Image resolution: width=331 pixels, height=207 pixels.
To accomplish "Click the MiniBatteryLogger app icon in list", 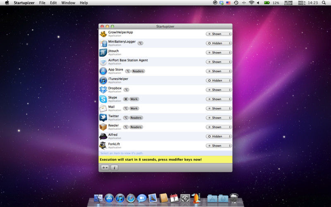I will point(103,43).
